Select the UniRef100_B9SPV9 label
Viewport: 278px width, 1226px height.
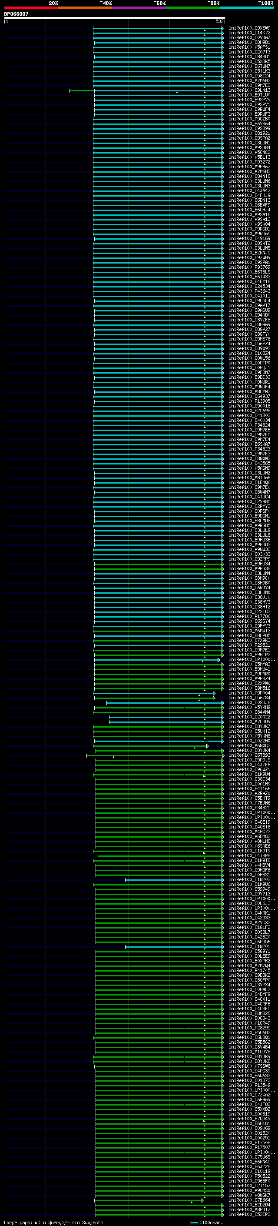(x=249, y=100)
